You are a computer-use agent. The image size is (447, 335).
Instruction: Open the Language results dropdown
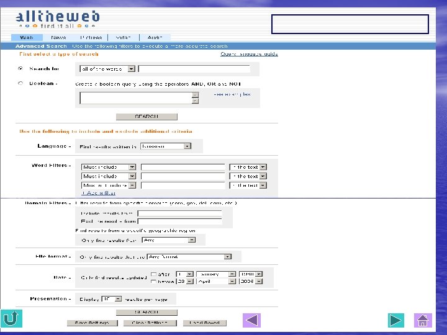pos(166,146)
